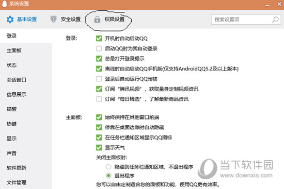Viewport: 284px width, 189px height.
Task: Enable 启动QQ时为我自动登录 checkbox
Action: point(99,48)
